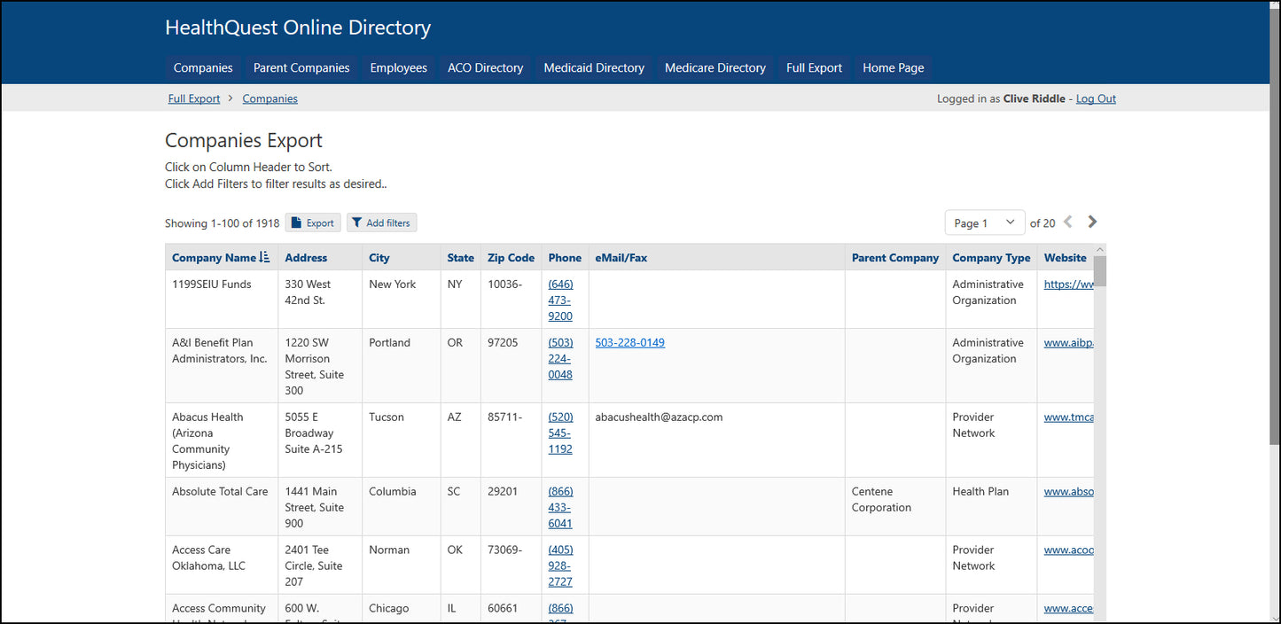
Task: Click the previous page arrow
Action: (1067, 222)
